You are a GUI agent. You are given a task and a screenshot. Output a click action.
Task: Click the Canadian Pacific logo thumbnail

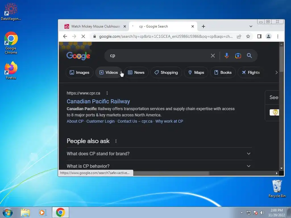pyautogui.click(x=274, y=112)
